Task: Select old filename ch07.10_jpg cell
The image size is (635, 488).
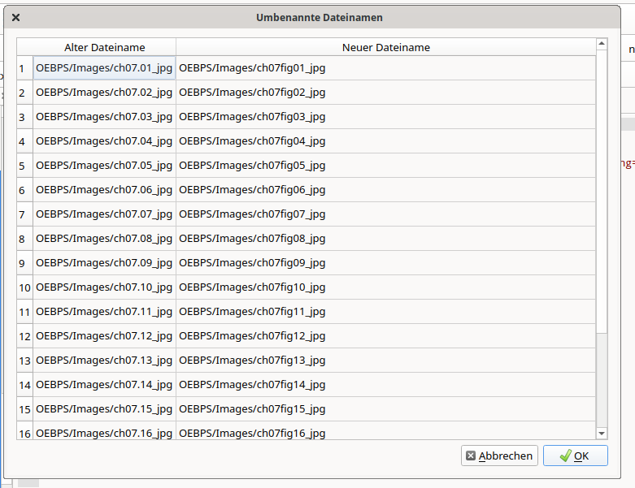Action: pos(104,287)
